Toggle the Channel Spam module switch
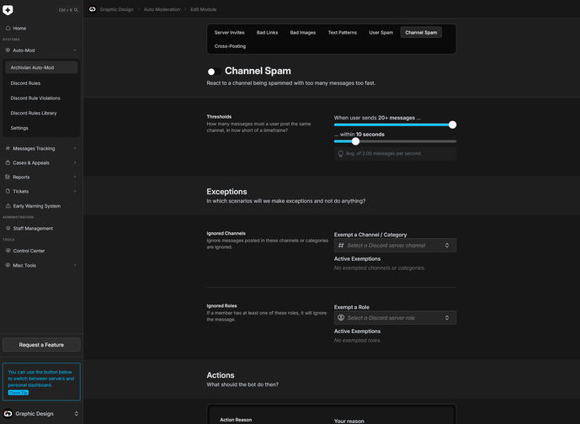Screen dimensions: 580x424 point(214,72)
